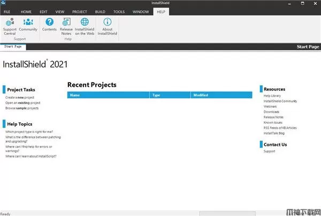The image size is (321, 216).
Task: Open About InstallShield icon
Action: pos(108,26)
